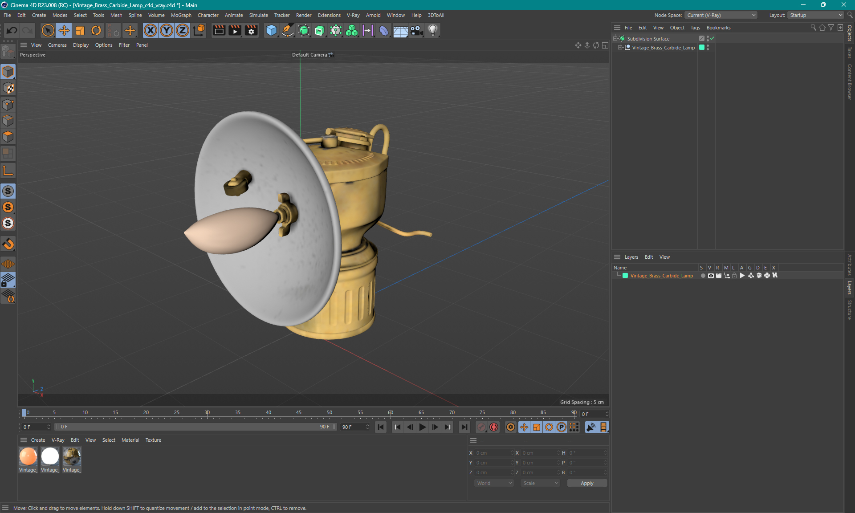
Task: Open viewport hamburger menu
Action: pos(24,45)
